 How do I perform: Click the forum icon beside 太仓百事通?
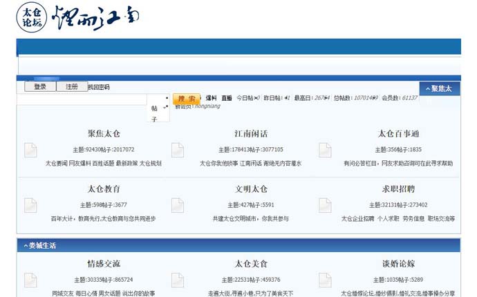coord(325,150)
